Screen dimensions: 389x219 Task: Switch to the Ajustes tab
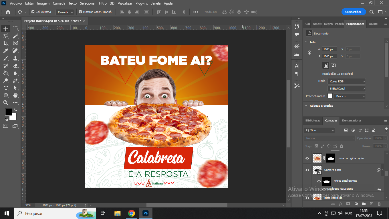pyautogui.click(x=373, y=24)
